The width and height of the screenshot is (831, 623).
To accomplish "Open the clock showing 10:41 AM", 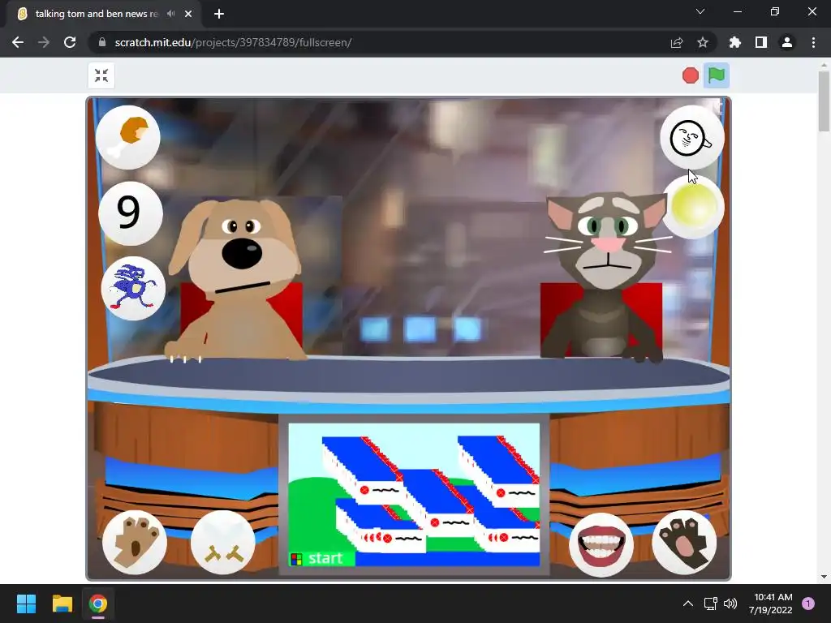I will 771,604.
